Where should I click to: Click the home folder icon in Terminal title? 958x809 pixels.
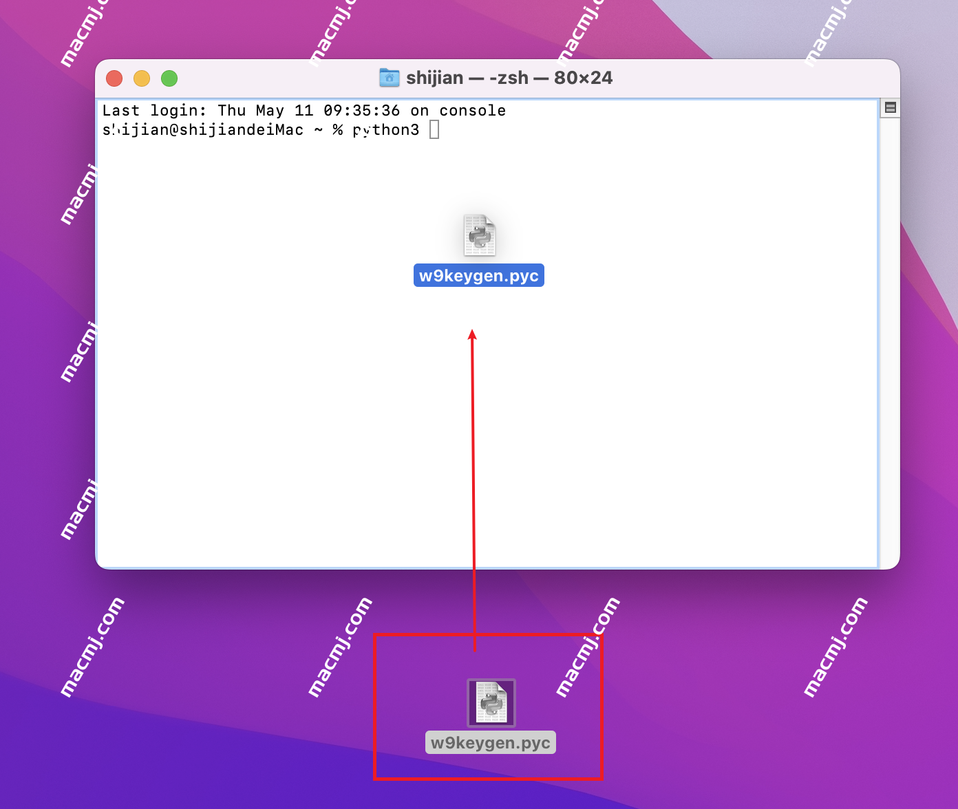click(x=390, y=78)
